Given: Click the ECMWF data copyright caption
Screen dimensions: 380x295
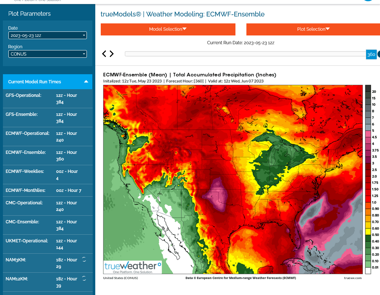Looking at the screenshot, I should pos(241,278).
